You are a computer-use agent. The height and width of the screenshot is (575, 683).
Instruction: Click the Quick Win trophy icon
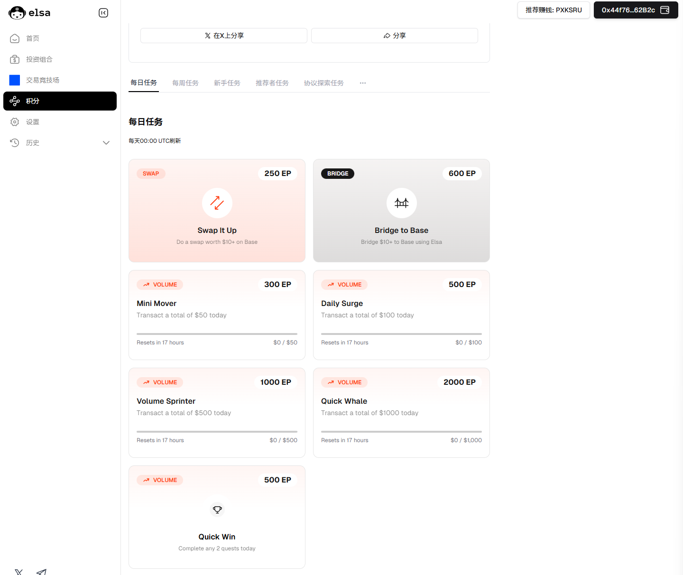tap(217, 509)
